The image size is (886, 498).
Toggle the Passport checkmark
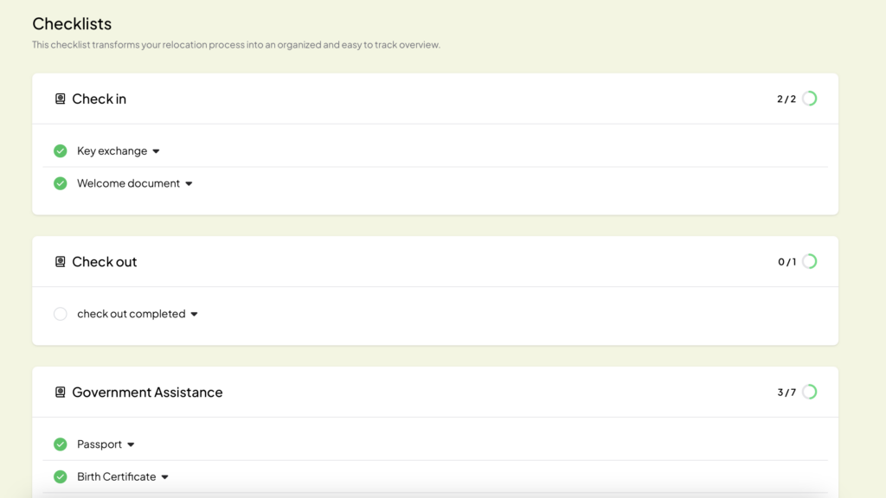coord(61,444)
